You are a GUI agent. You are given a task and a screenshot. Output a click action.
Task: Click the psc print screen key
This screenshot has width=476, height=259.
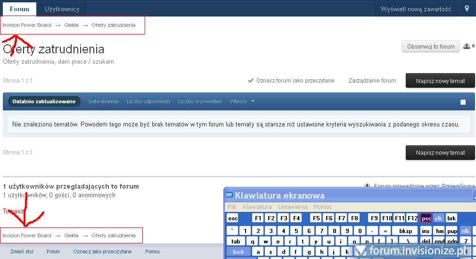point(426,218)
